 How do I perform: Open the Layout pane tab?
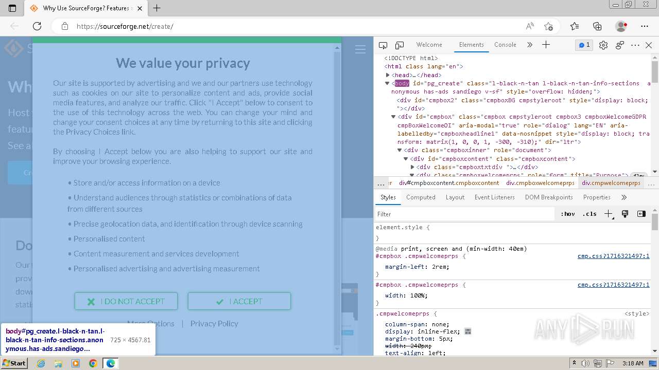455,197
